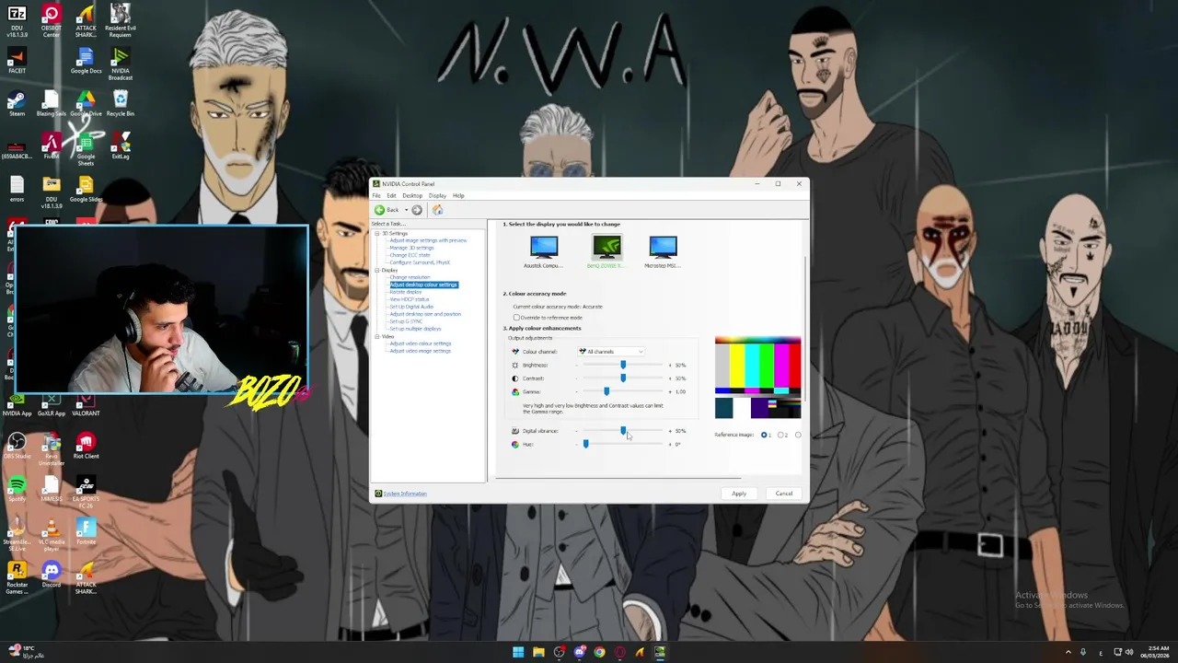Click the grey Forward arrow icon
This screenshot has height=663, width=1178.
(x=417, y=210)
